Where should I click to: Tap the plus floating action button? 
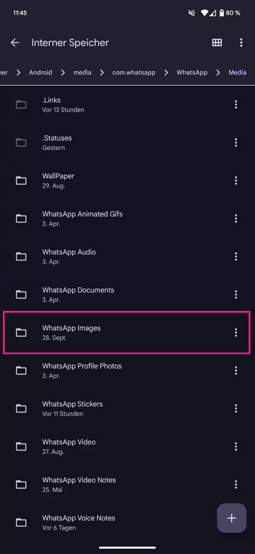[232, 518]
